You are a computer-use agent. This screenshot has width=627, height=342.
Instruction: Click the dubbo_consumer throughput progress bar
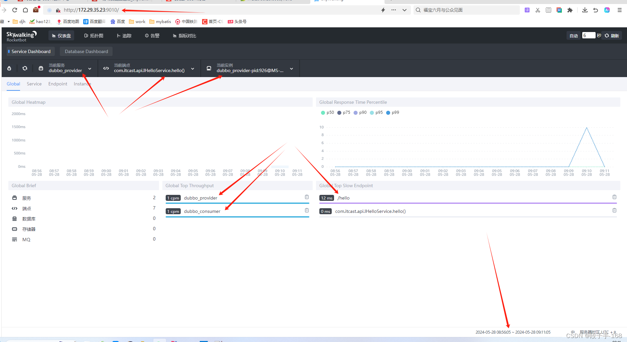(238, 217)
